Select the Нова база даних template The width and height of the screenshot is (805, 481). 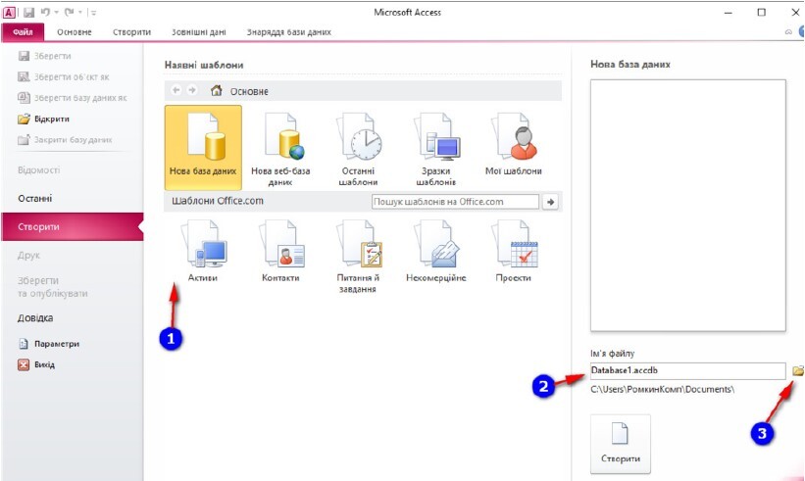[203, 148]
